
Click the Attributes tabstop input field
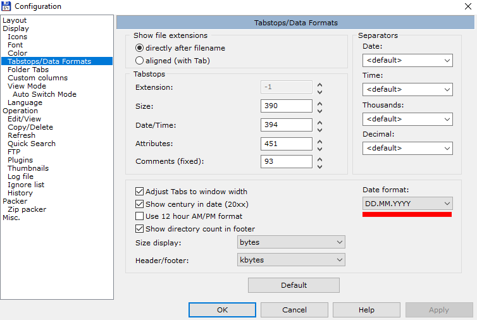point(286,144)
